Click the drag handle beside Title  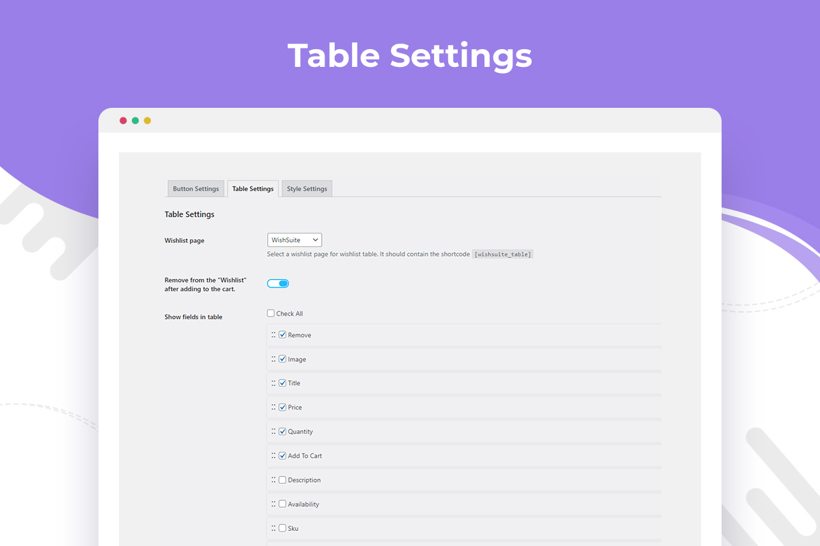(x=273, y=383)
